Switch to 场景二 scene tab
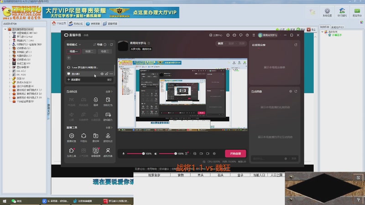This screenshot has height=205, width=365. tap(89, 51)
